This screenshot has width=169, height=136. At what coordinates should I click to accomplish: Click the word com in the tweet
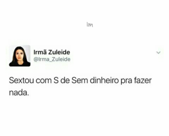click(44, 81)
